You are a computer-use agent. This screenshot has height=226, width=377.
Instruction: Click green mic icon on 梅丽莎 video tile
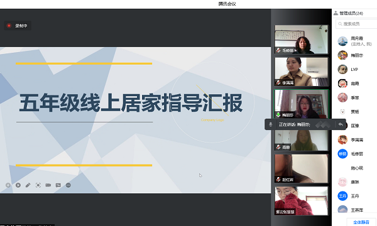[x=278, y=115]
